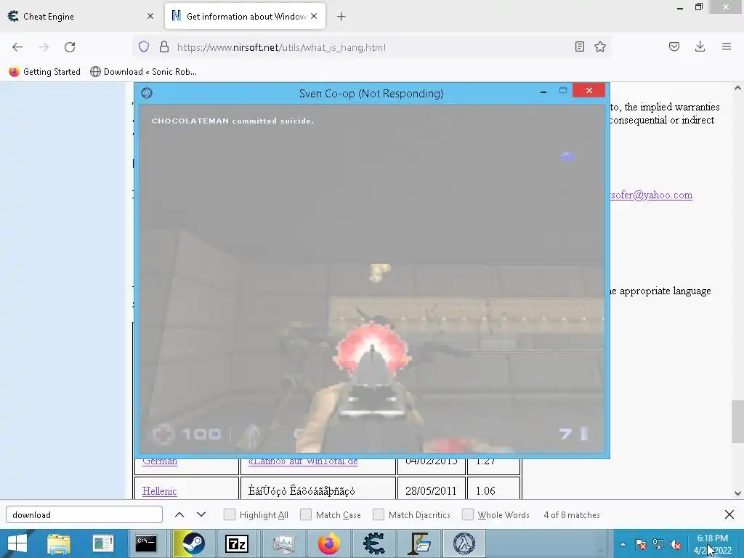Click the muted volume tray icon

click(x=676, y=544)
